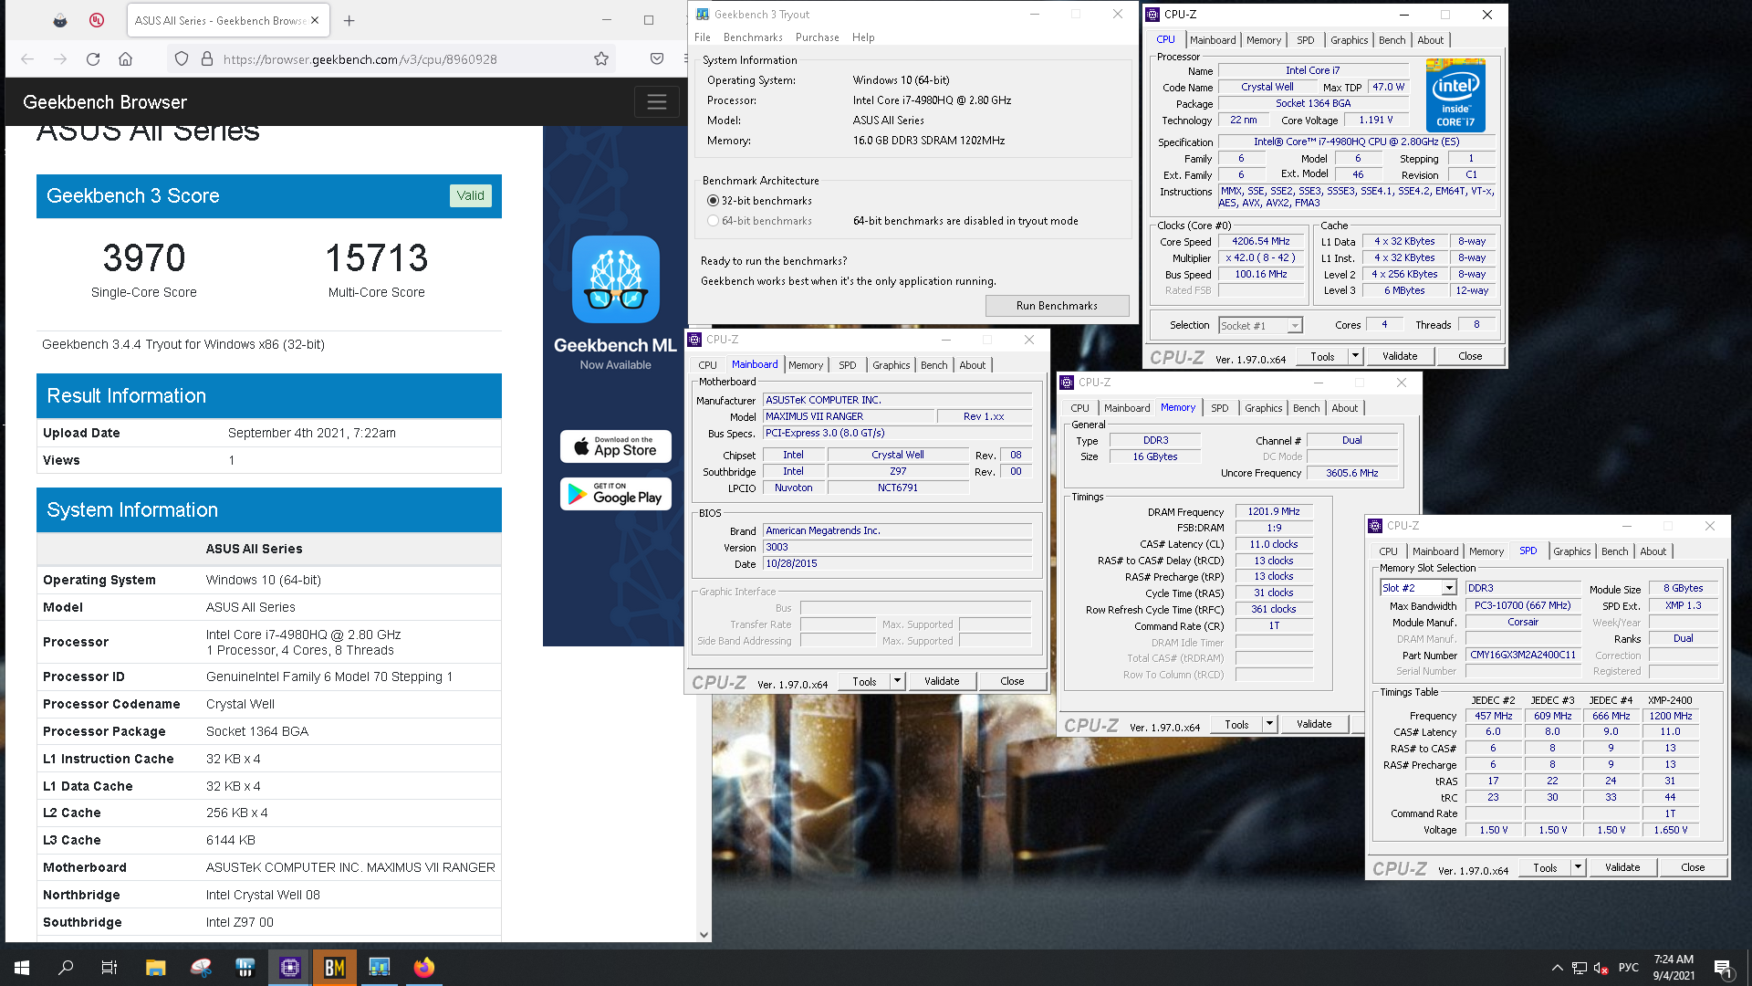This screenshot has width=1752, height=986.
Task: Open a new Firefox tab
Action: click(x=349, y=20)
